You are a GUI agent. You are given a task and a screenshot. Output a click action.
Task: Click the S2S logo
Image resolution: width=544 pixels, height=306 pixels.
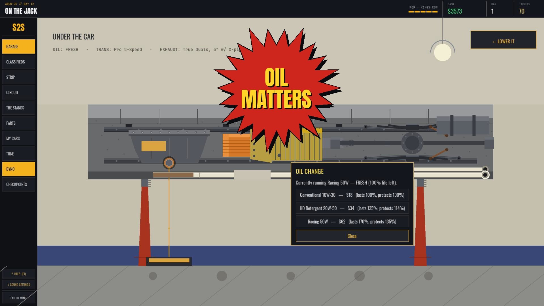tap(18, 27)
